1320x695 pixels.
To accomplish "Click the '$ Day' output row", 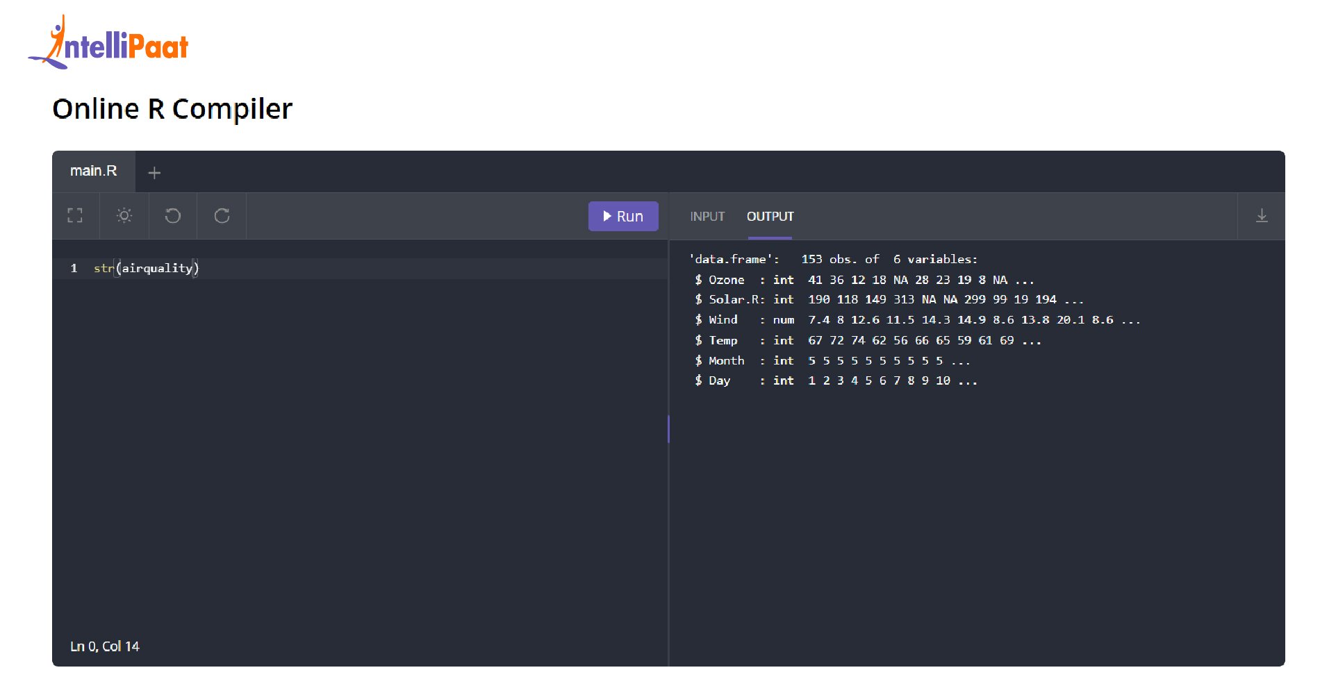I will coord(836,380).
